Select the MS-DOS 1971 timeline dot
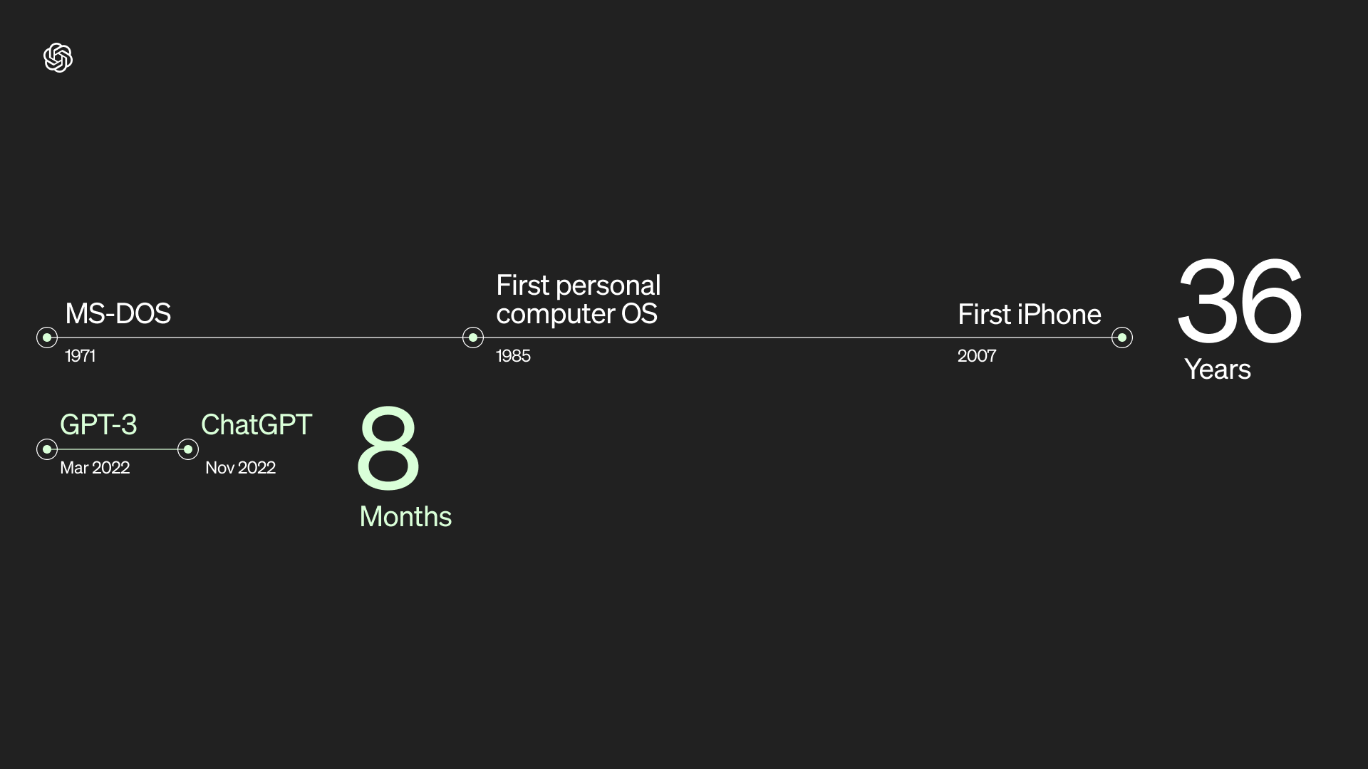This screenshot has width=1368, height=769. click(x=47, y=338)
